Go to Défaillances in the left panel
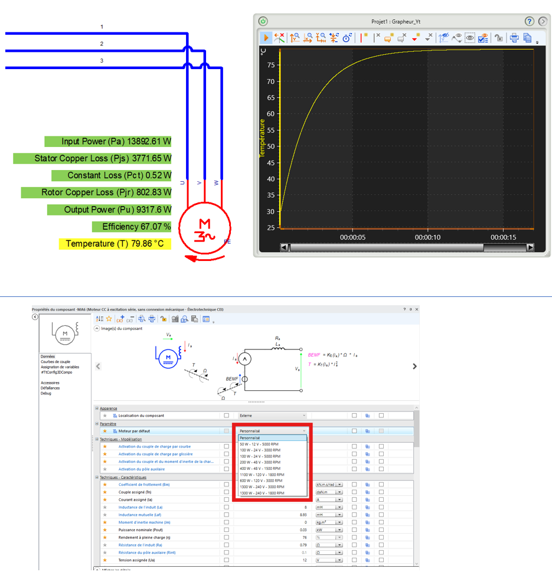The width and height of the screenshot is (552, 575). pos(50,388)
